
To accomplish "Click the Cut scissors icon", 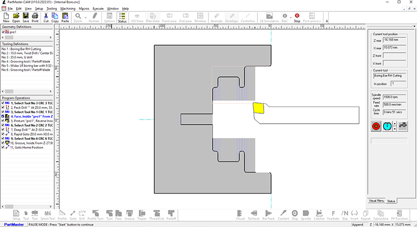I will point(46,18).
